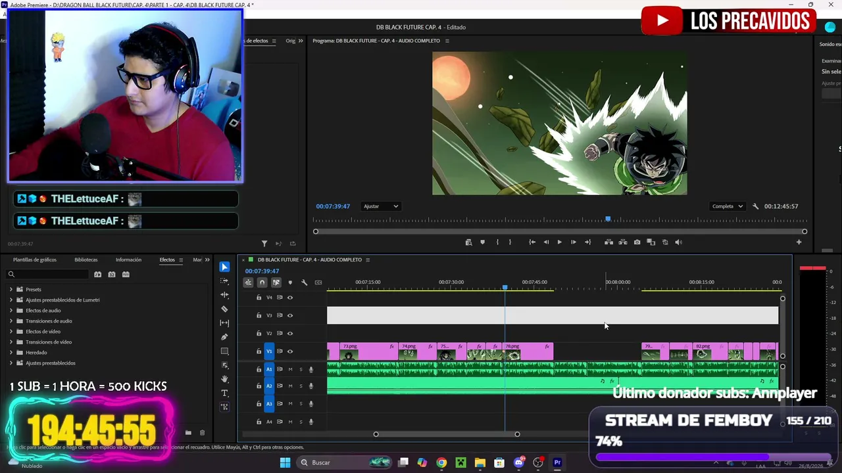Select the Ripple Edit tool

[x=224, y=295]
